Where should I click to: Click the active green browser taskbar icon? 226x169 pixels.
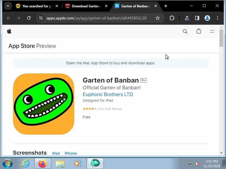coord(95,163)
